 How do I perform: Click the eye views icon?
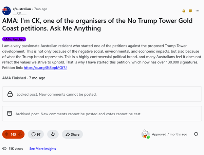pyautogui.click(x=4, y=149)
